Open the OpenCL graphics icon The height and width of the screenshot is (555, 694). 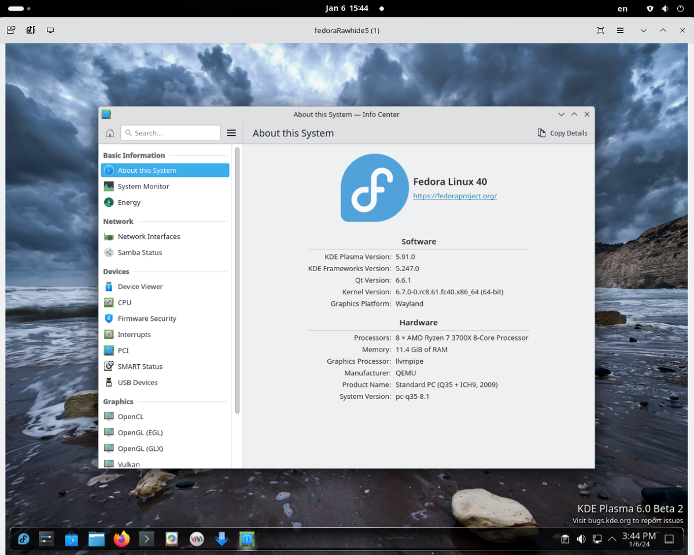(x=109, y=417)
